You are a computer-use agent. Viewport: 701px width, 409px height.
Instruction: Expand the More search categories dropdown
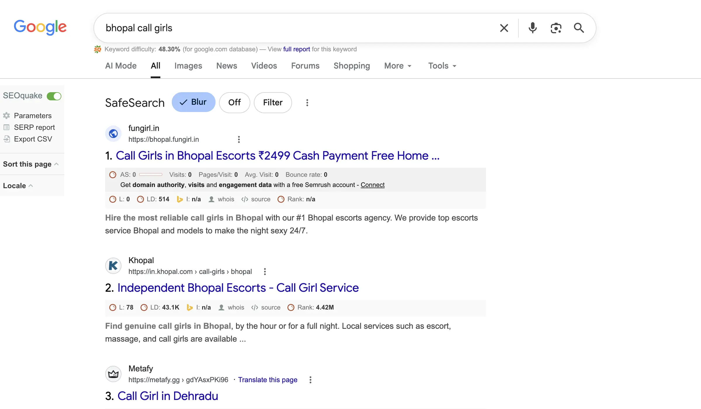pos(398,66)
